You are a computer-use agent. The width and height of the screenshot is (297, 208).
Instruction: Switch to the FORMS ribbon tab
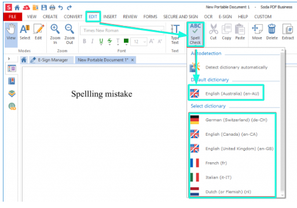coord(150,17)
